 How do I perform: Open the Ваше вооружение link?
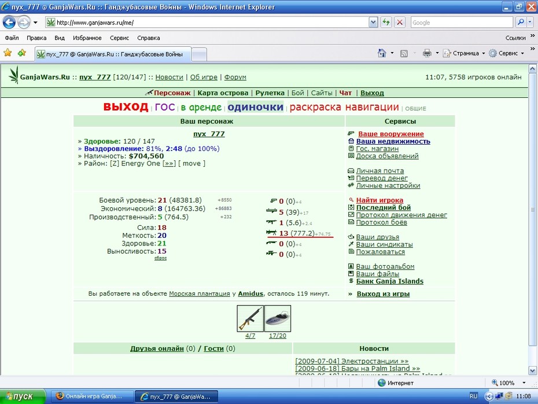pos(391,134)
